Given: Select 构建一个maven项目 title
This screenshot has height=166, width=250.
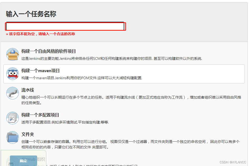Looking at the screenshot, I should (x=41, y=71).
